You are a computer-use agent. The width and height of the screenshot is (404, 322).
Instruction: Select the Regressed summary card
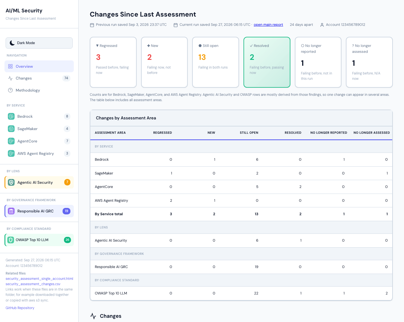pos(113,62)
